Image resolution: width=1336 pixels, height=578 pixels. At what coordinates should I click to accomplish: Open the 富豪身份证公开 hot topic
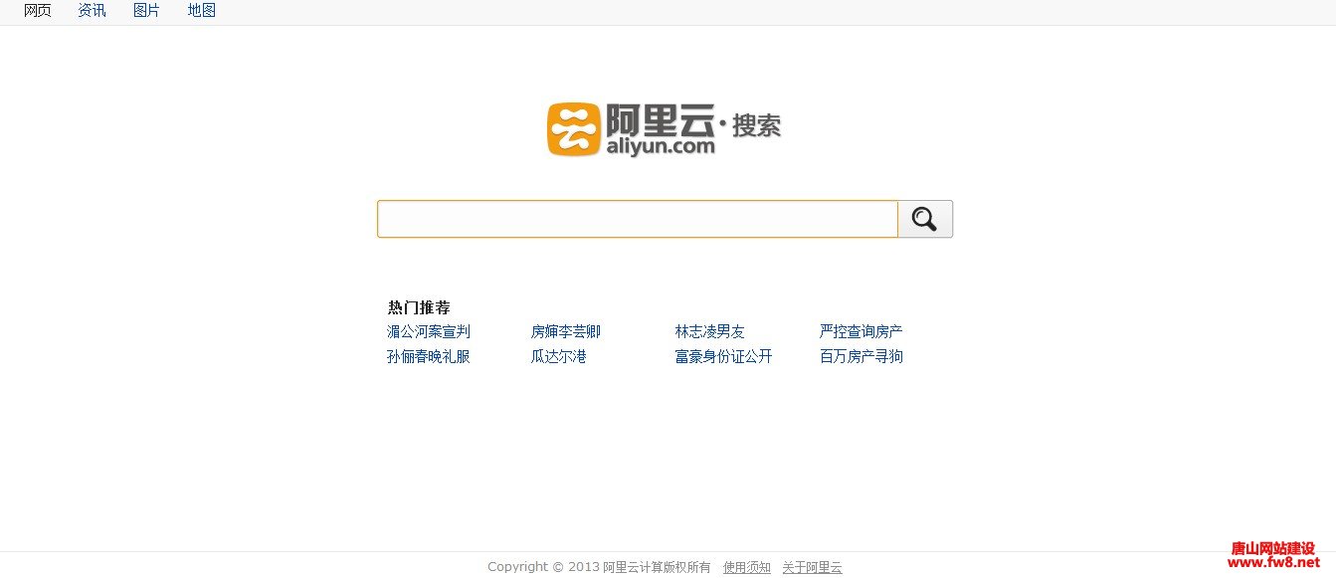pos(724,356)
